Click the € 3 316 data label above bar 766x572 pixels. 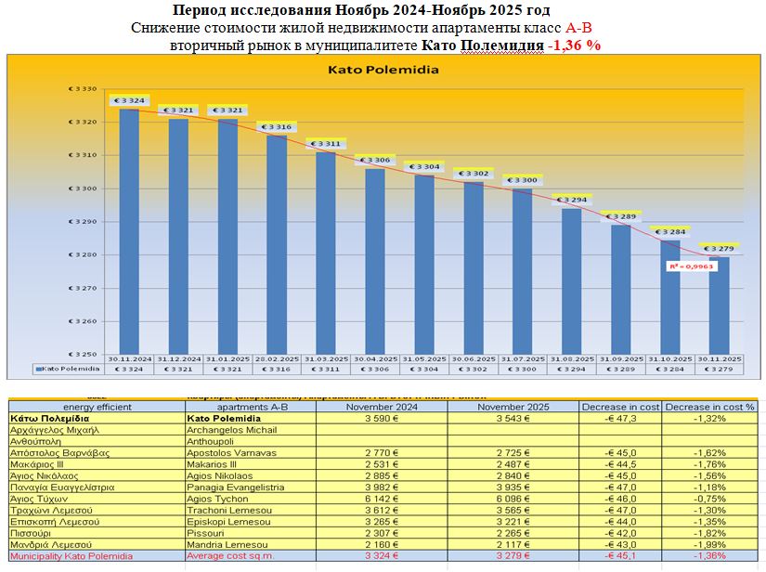point(275,127)
